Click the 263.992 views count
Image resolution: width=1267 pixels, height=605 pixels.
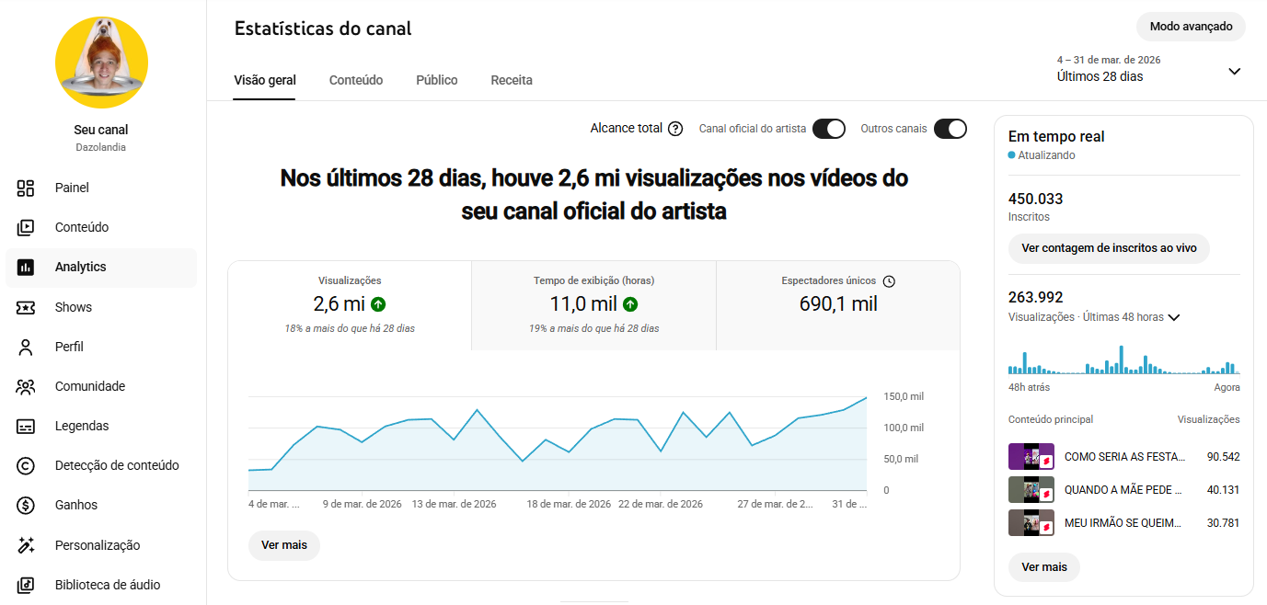pyautogui.click(x=1036, y=297)
